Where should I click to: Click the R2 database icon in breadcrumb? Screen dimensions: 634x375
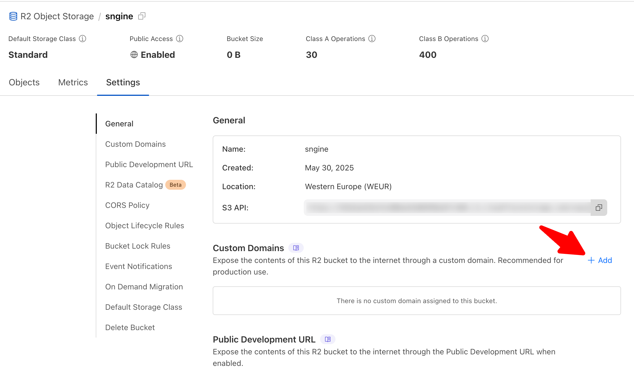pos(13,16)
